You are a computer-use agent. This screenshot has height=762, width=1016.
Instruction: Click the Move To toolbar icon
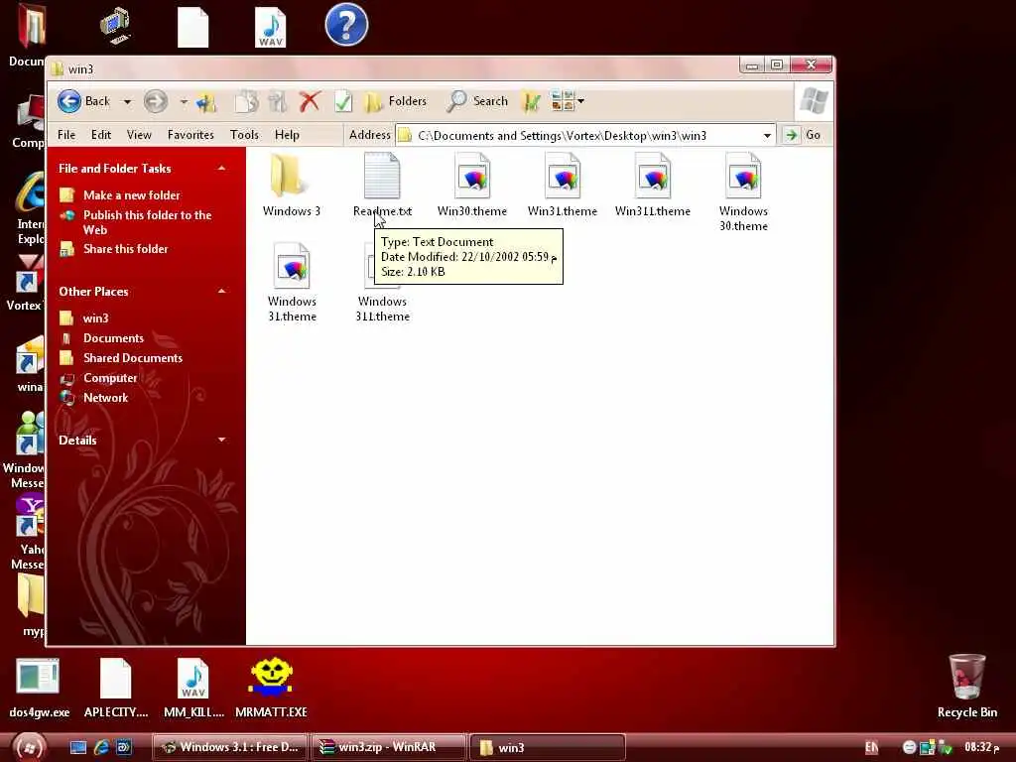(x=278, y=101)
